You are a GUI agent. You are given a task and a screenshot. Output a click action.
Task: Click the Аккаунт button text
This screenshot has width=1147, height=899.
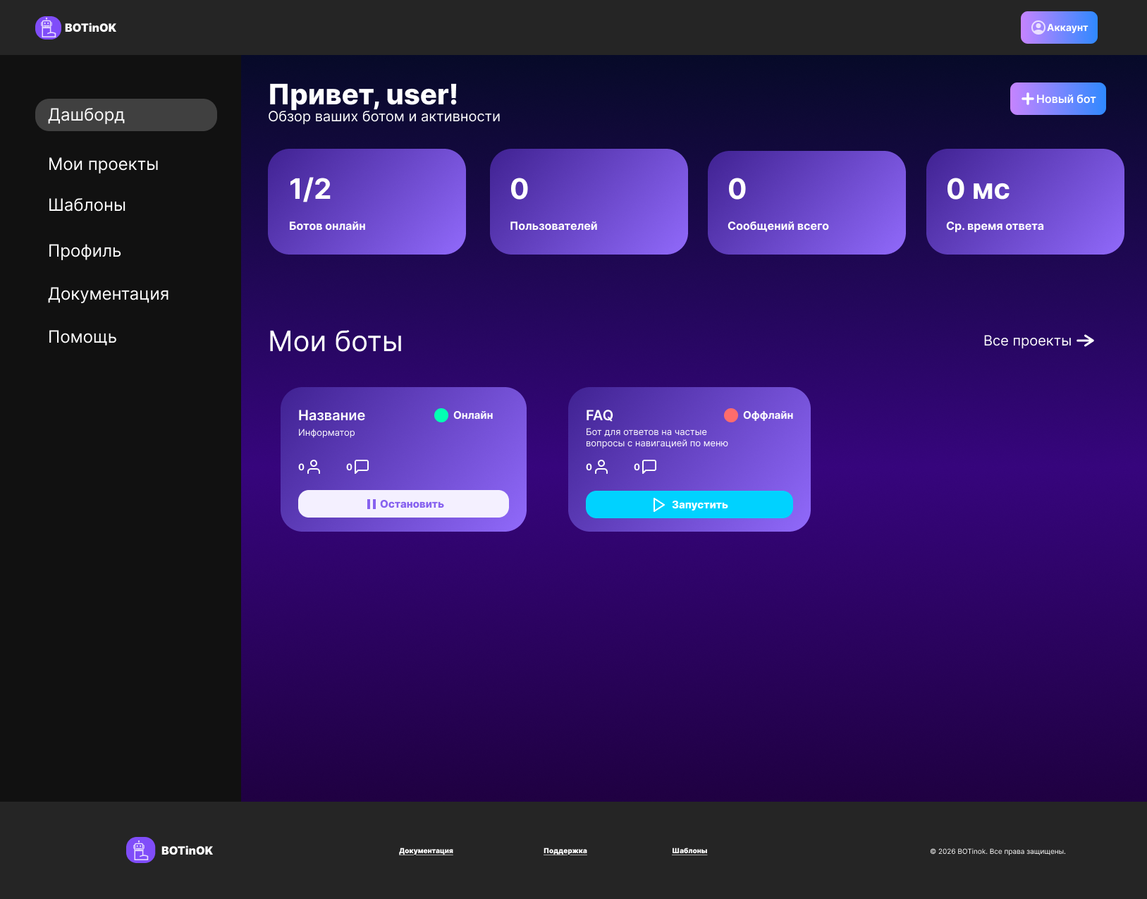click(1067, 27)
